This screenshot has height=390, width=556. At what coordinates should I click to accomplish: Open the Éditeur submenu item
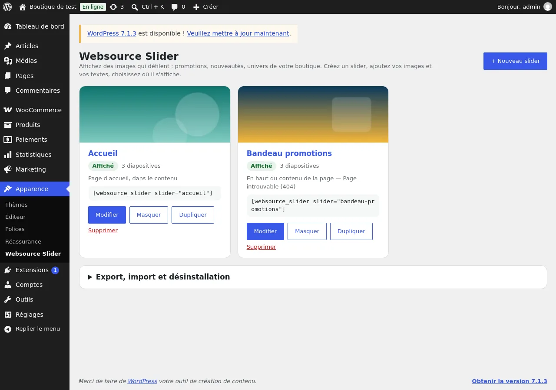coord(16,217)
